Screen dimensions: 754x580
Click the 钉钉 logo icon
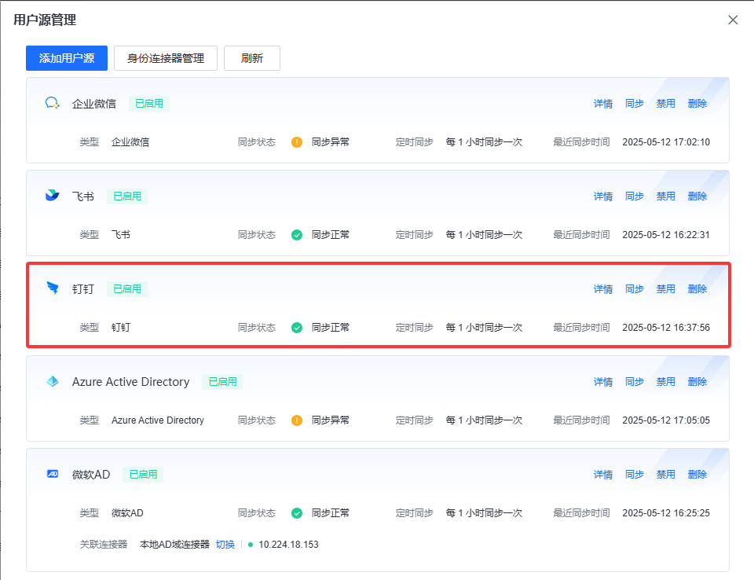[x=53, y=288]
